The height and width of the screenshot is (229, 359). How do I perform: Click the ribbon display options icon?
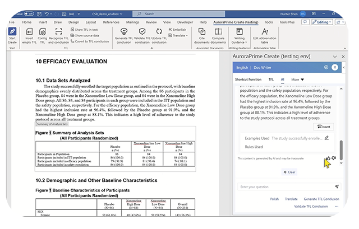click(314, 14)
